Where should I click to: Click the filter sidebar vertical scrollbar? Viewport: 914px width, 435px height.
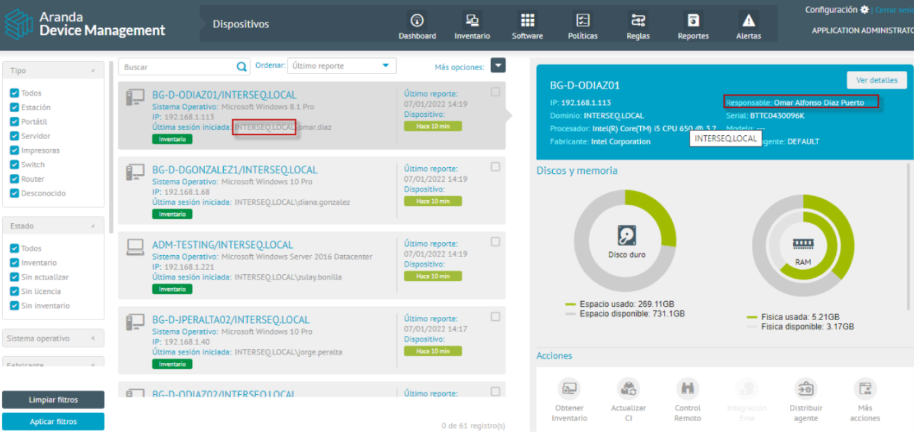tap(112, 148)
